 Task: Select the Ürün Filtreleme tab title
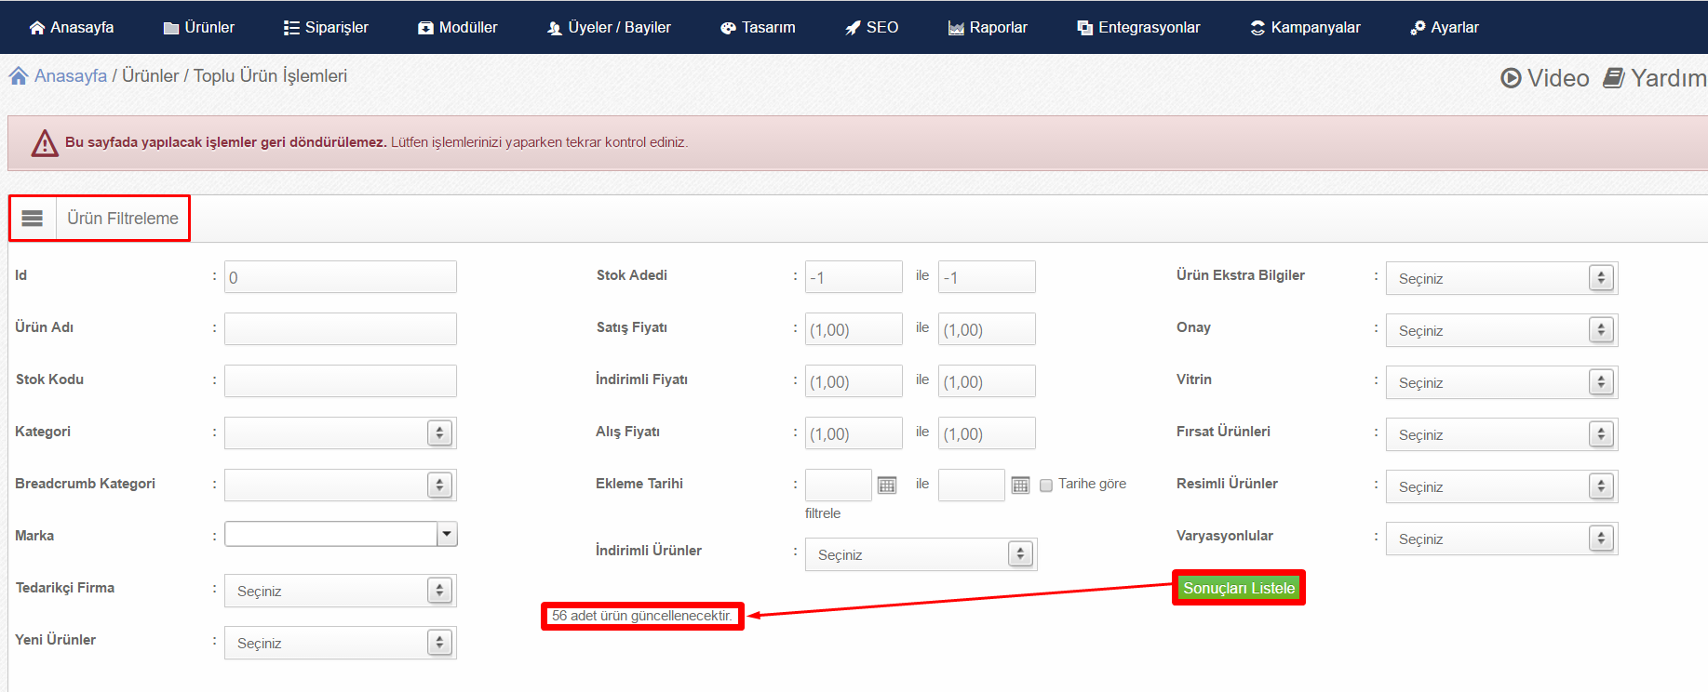(x=123, y=219)
